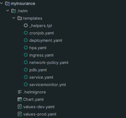Open the hpa.yaml file
The width and height of the screenshot is (126, 118).
tap(38, 48)
